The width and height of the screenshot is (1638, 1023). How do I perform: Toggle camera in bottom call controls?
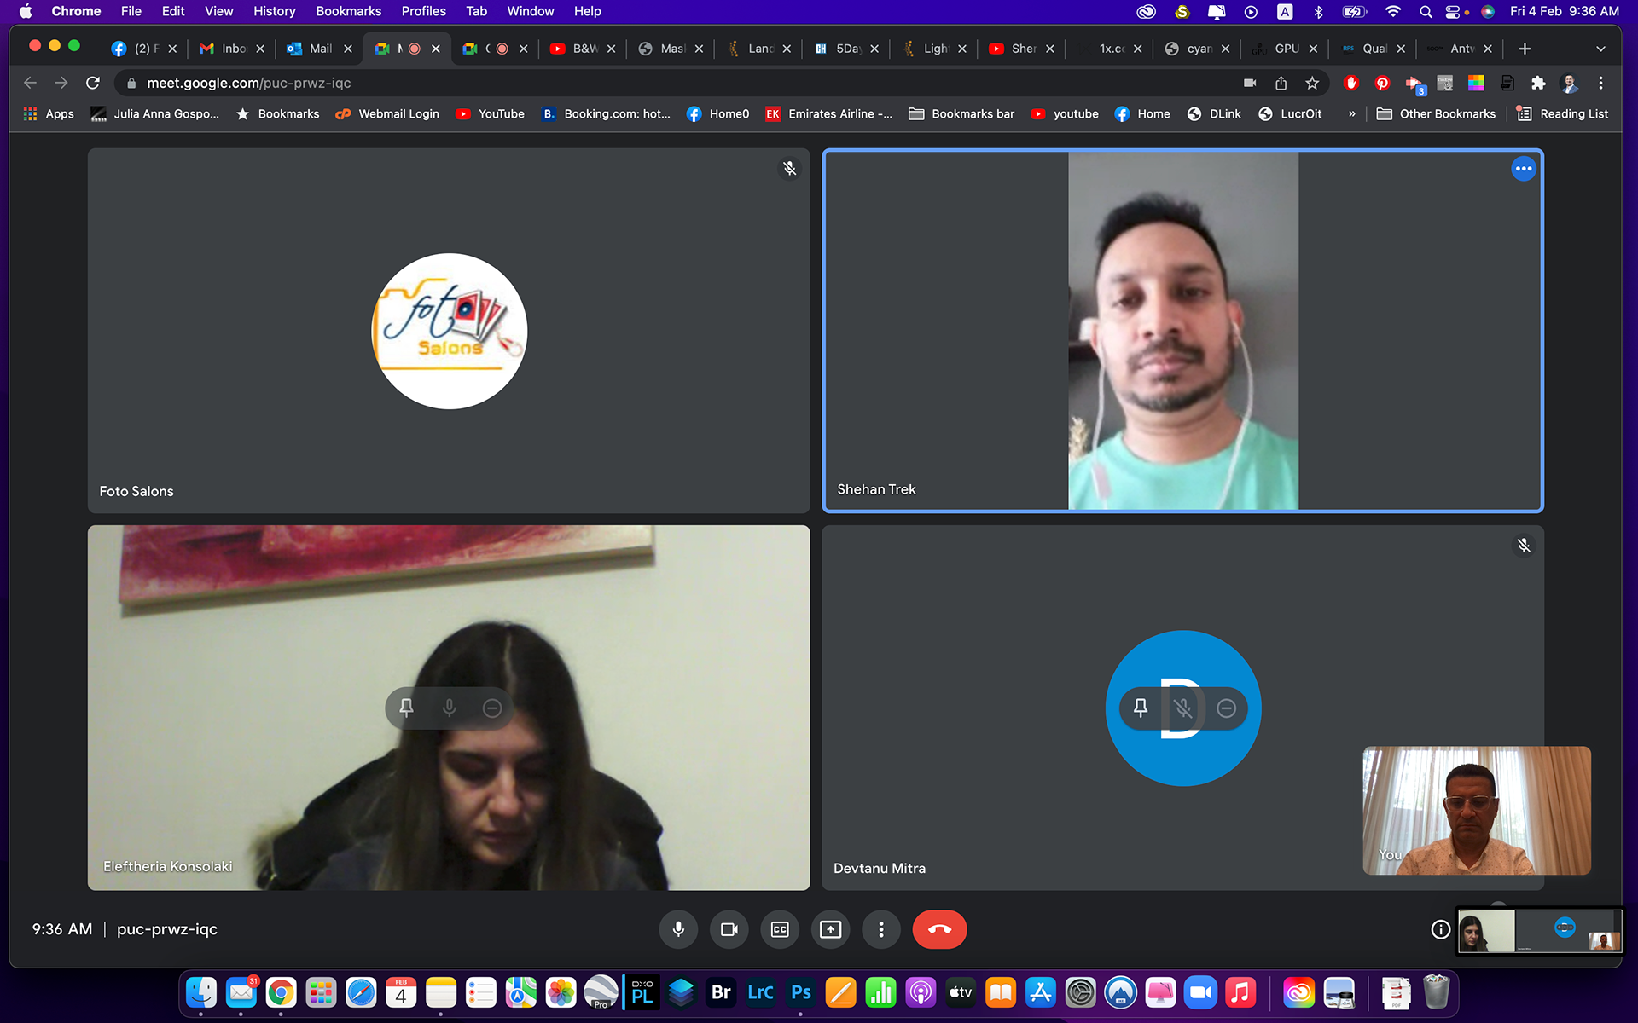(x=729, y=929)
